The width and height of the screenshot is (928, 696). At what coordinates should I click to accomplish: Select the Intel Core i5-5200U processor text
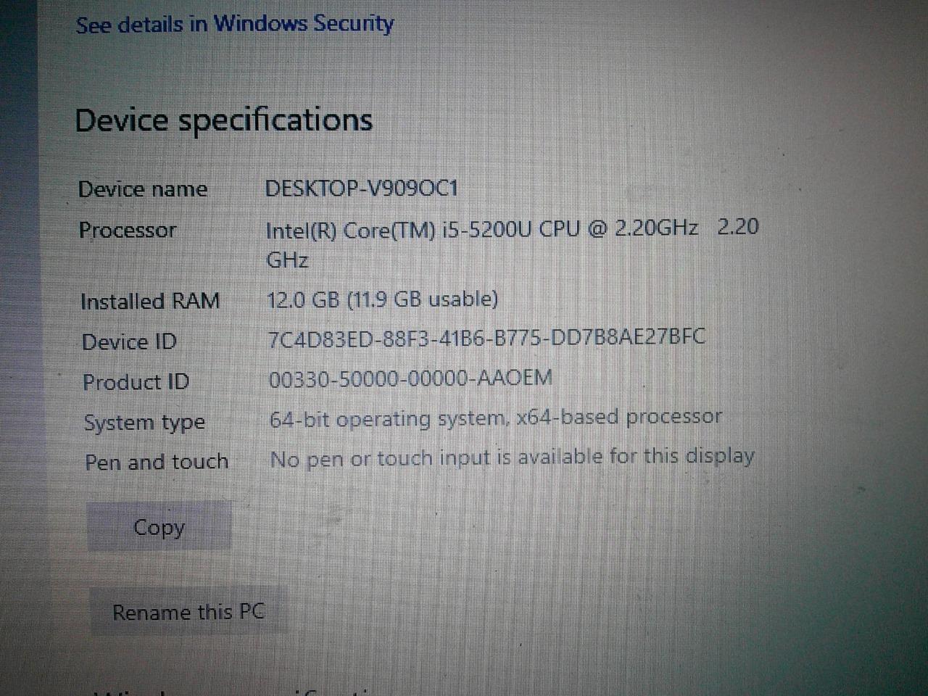coord(512,244)
